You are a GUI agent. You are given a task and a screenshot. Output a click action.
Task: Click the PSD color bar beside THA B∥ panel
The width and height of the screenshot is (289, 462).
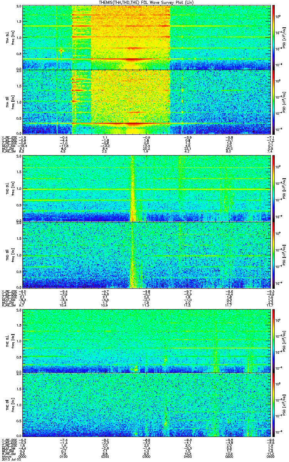pyautogui.click(x=274, y=102)
